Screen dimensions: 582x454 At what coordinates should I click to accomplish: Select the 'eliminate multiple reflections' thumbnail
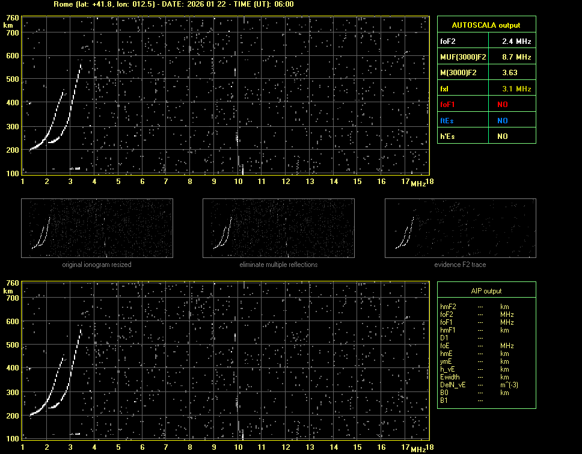tap(278, 228)
